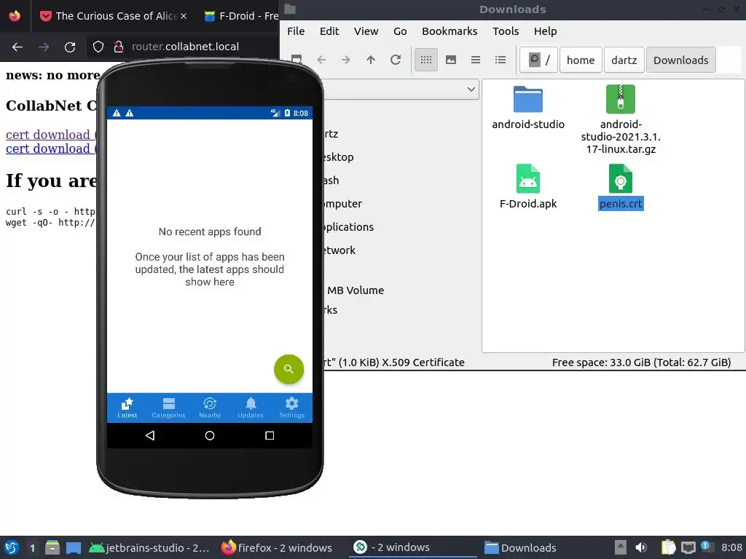Open the View menu in file manager
The height and width of the screenshot is (559, 746).
(x=366, y=31)
